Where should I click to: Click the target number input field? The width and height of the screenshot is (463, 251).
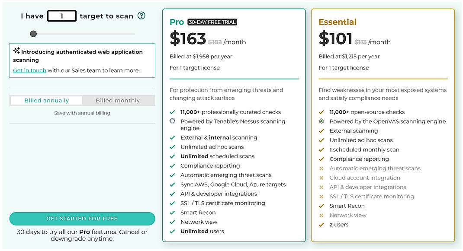click(61, 16)
